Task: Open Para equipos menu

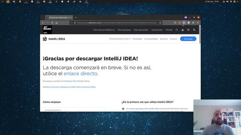Action: click(x=124, y=30)
